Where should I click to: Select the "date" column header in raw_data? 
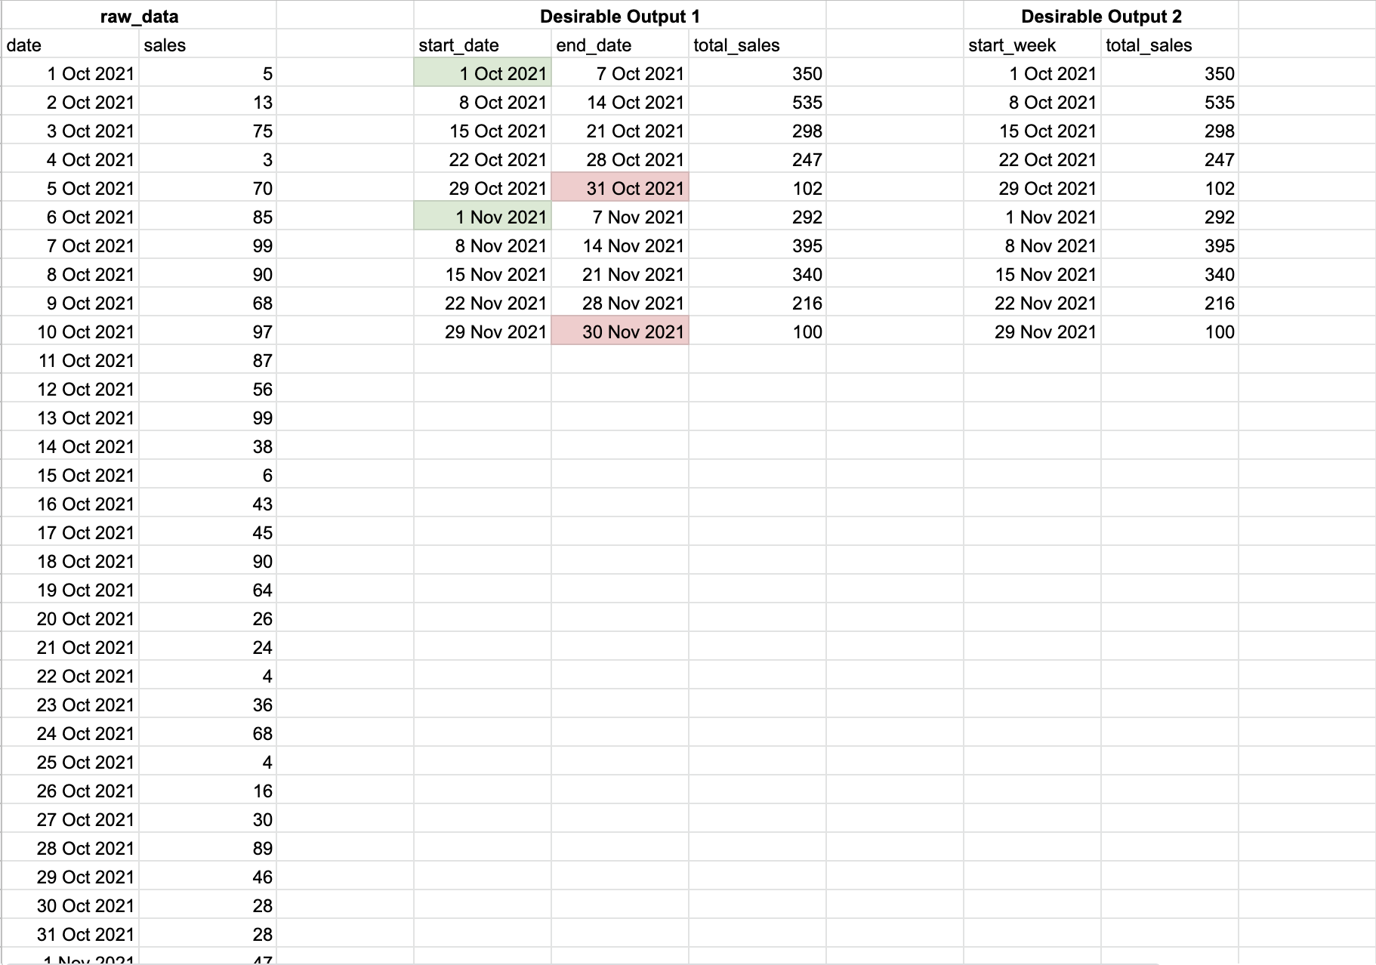click(70, 45)
